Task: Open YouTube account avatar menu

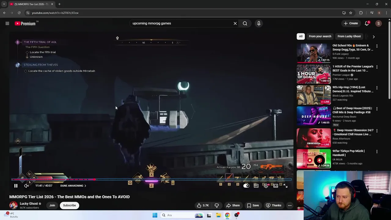Action: click(x=378, y=24)
